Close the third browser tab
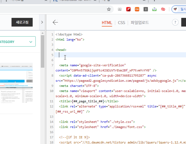Image resolution: width=186 pixels, height=144 pixels. pyautogui.click(x=144, y=1)
